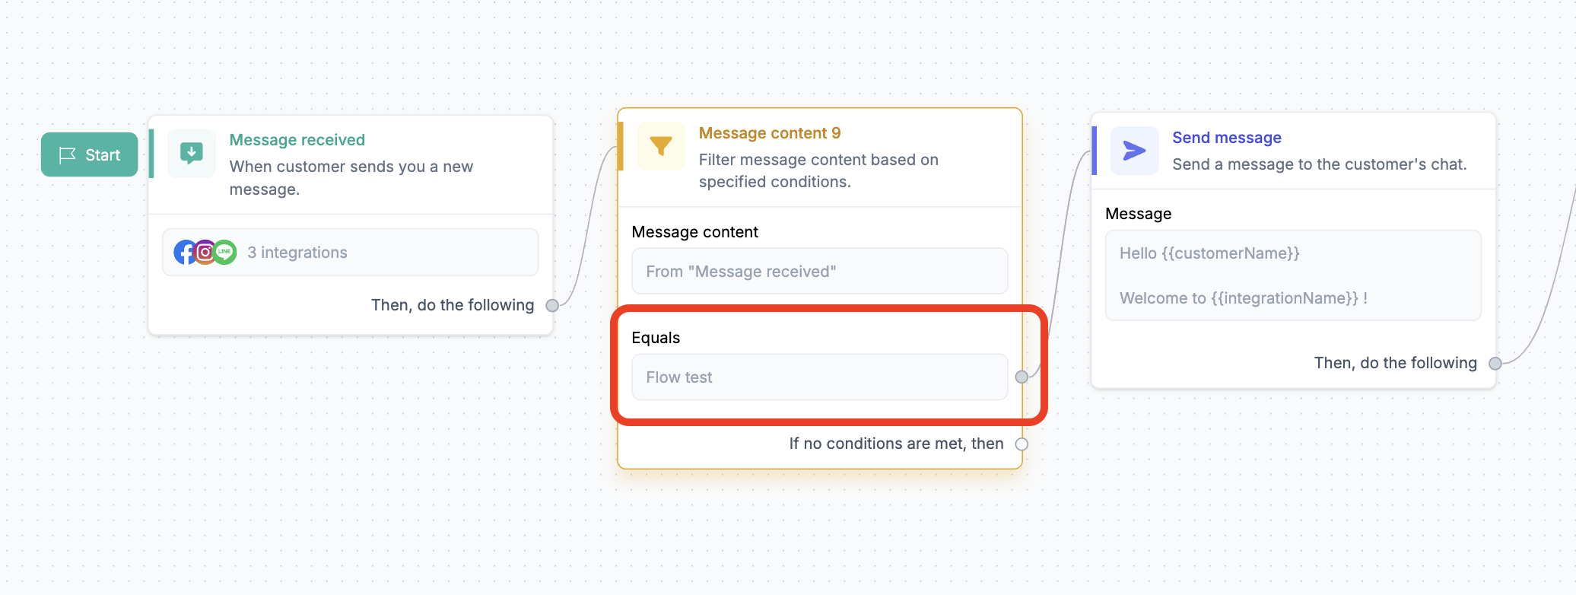Click the LINE integration icon
The height and width of the screenshot is (595, 1576).
point(225,252)
